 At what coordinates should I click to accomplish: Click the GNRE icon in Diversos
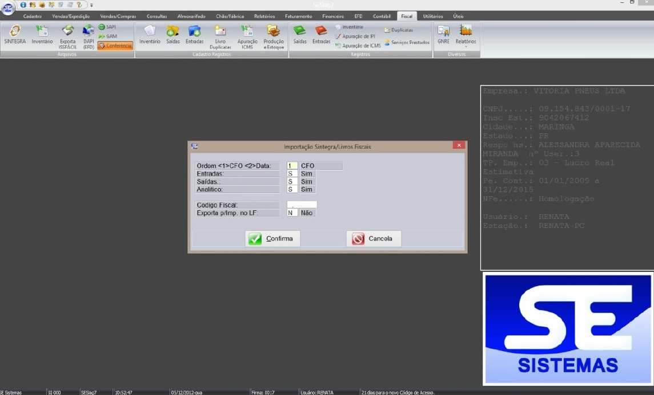coord(443,35)
